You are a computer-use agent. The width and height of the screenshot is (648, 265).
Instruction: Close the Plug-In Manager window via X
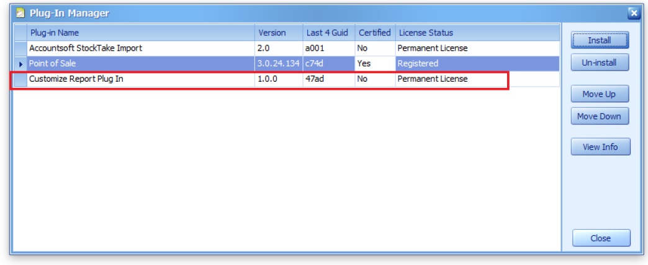coord(633,12)
